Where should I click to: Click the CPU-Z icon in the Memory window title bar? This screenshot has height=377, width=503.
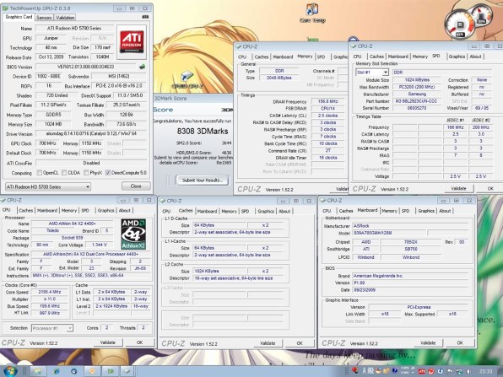click(x=238, y=46)
